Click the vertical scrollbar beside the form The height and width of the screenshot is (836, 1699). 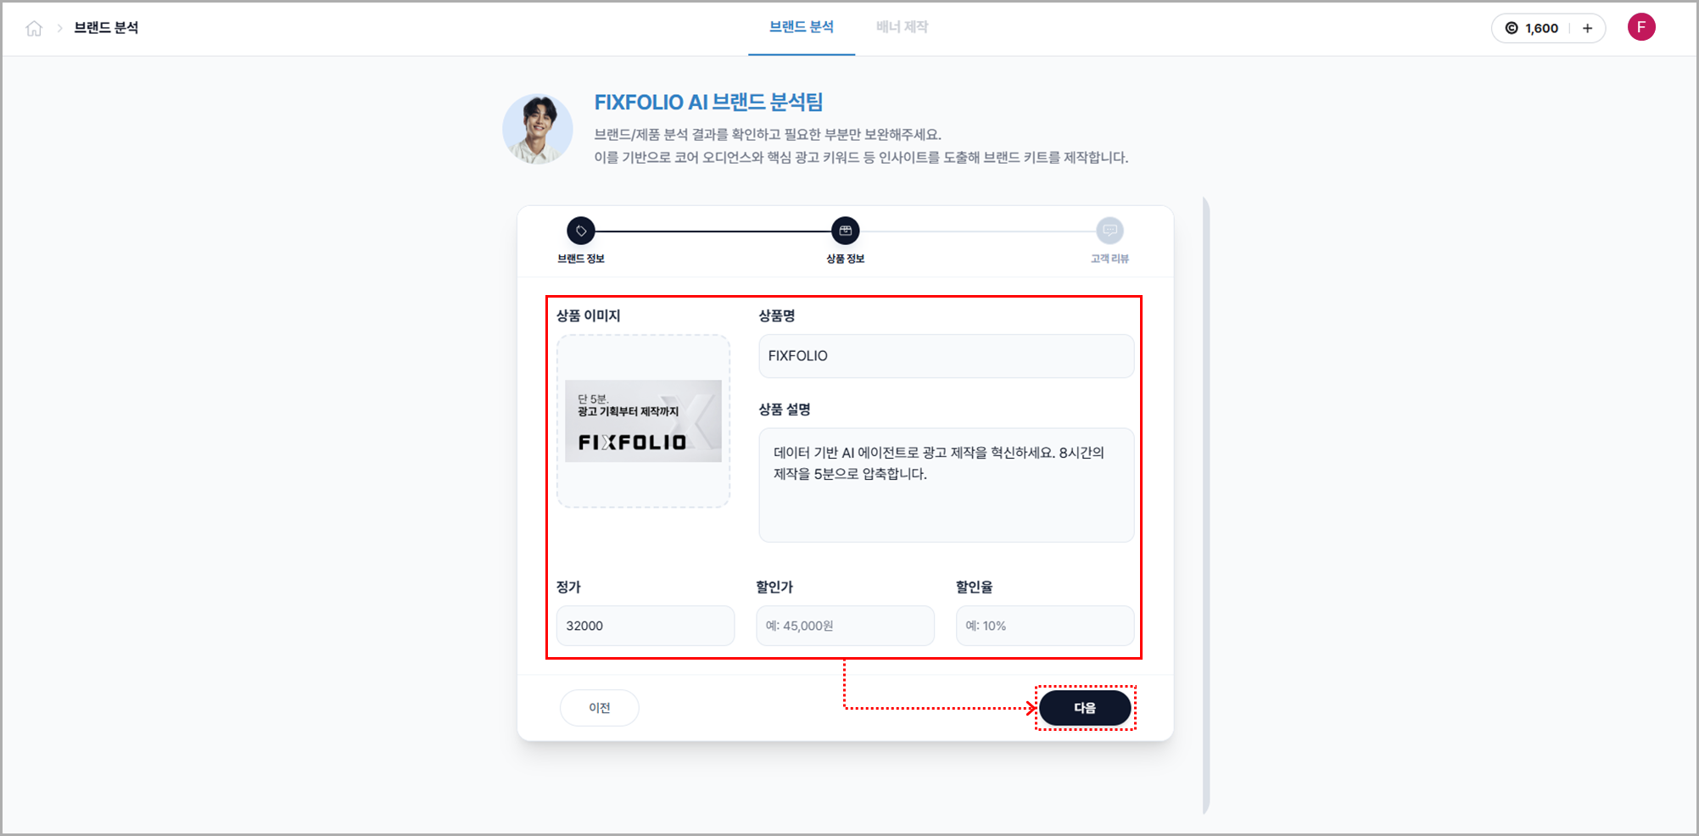coord(1206,505)
